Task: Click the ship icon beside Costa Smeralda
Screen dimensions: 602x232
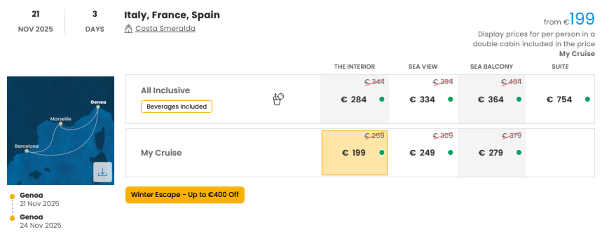Action: click(128, 29)
